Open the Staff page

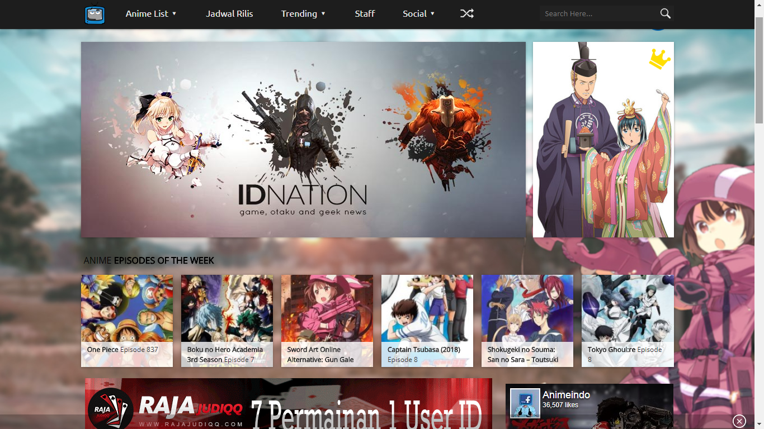pyautogui.click(x=365, y=13)
